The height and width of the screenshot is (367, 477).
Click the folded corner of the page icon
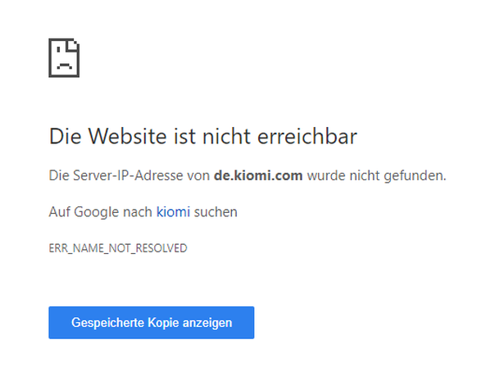(x=73, y=45)
